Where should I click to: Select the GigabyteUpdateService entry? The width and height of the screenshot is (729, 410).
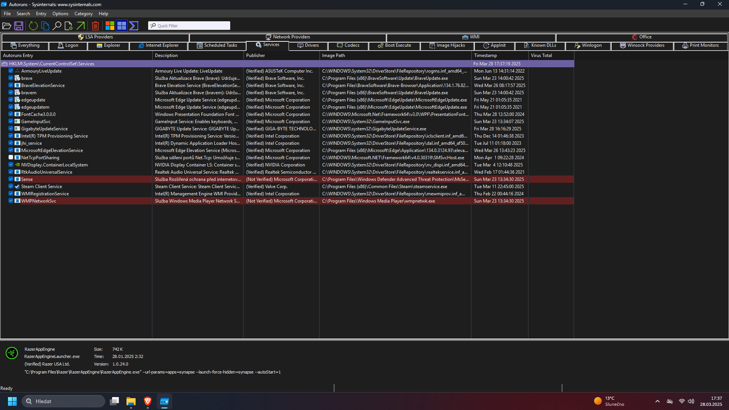pos(287,129)
